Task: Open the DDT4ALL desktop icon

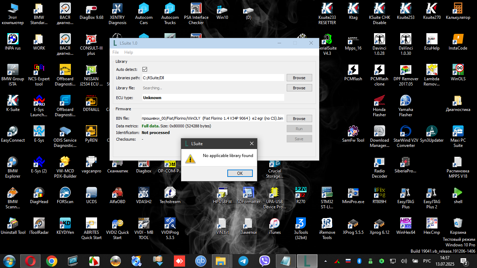Action: 91,104
